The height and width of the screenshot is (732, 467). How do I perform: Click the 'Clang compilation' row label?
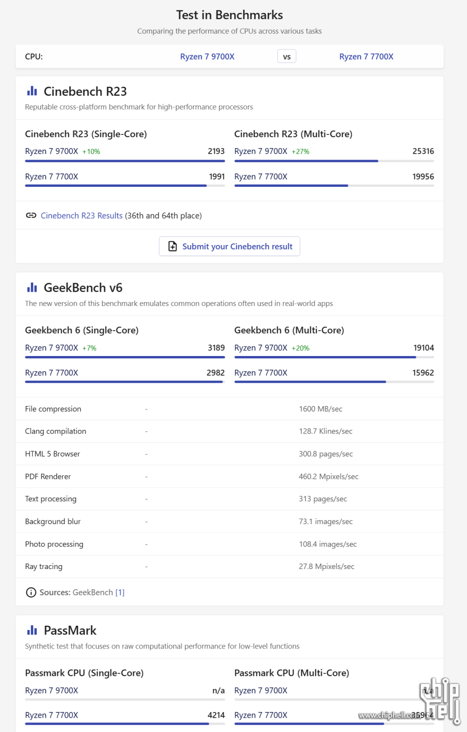56,431
